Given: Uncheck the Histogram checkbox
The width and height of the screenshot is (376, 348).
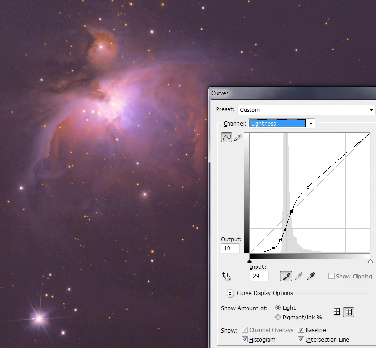Looking at the screenshot, I should 245,339.
